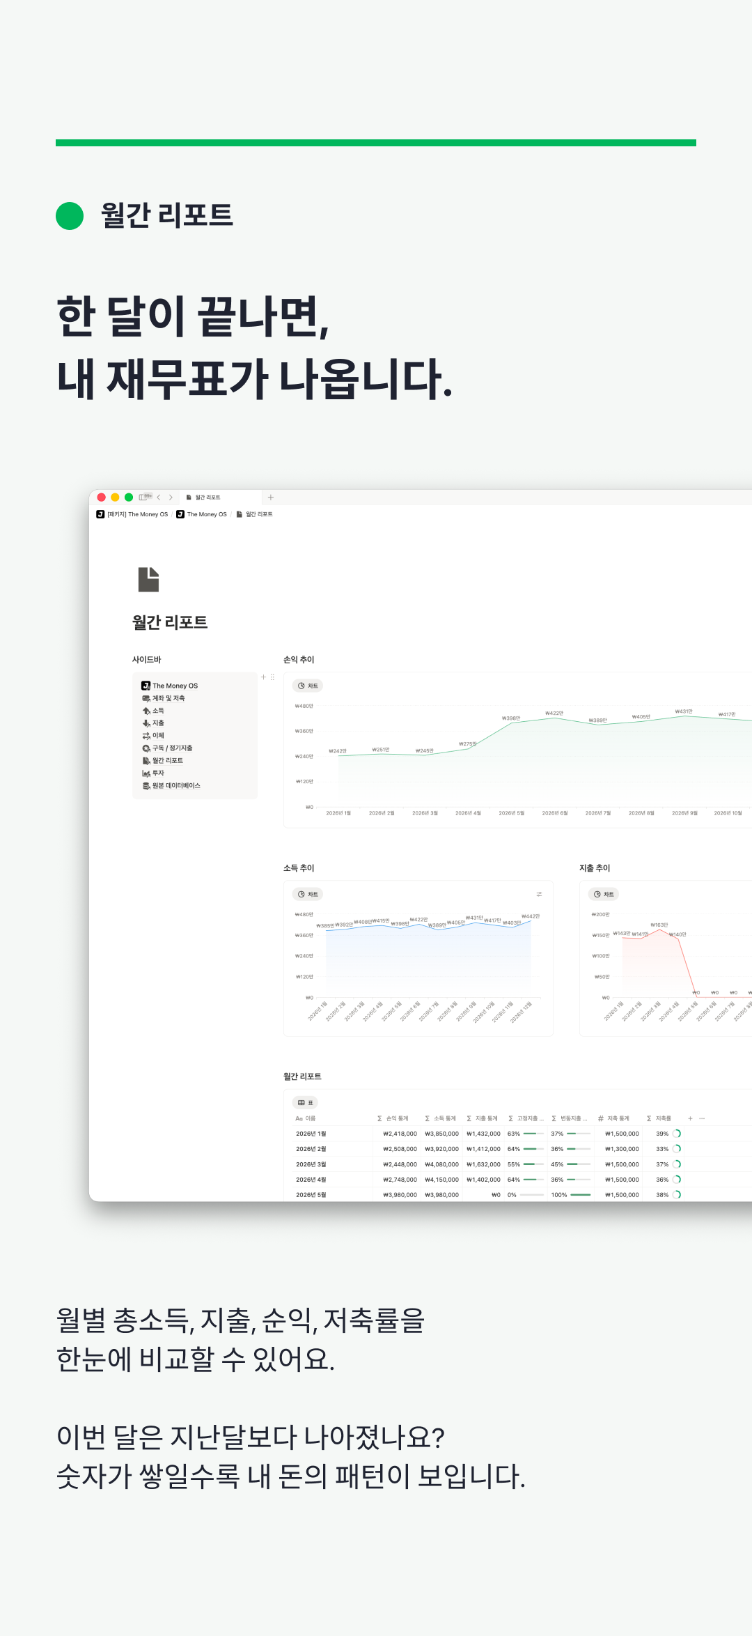Screen dimensions: 752x1636
Task: Open the 투자 sidebar page
Action: click(x=153, y=773)
